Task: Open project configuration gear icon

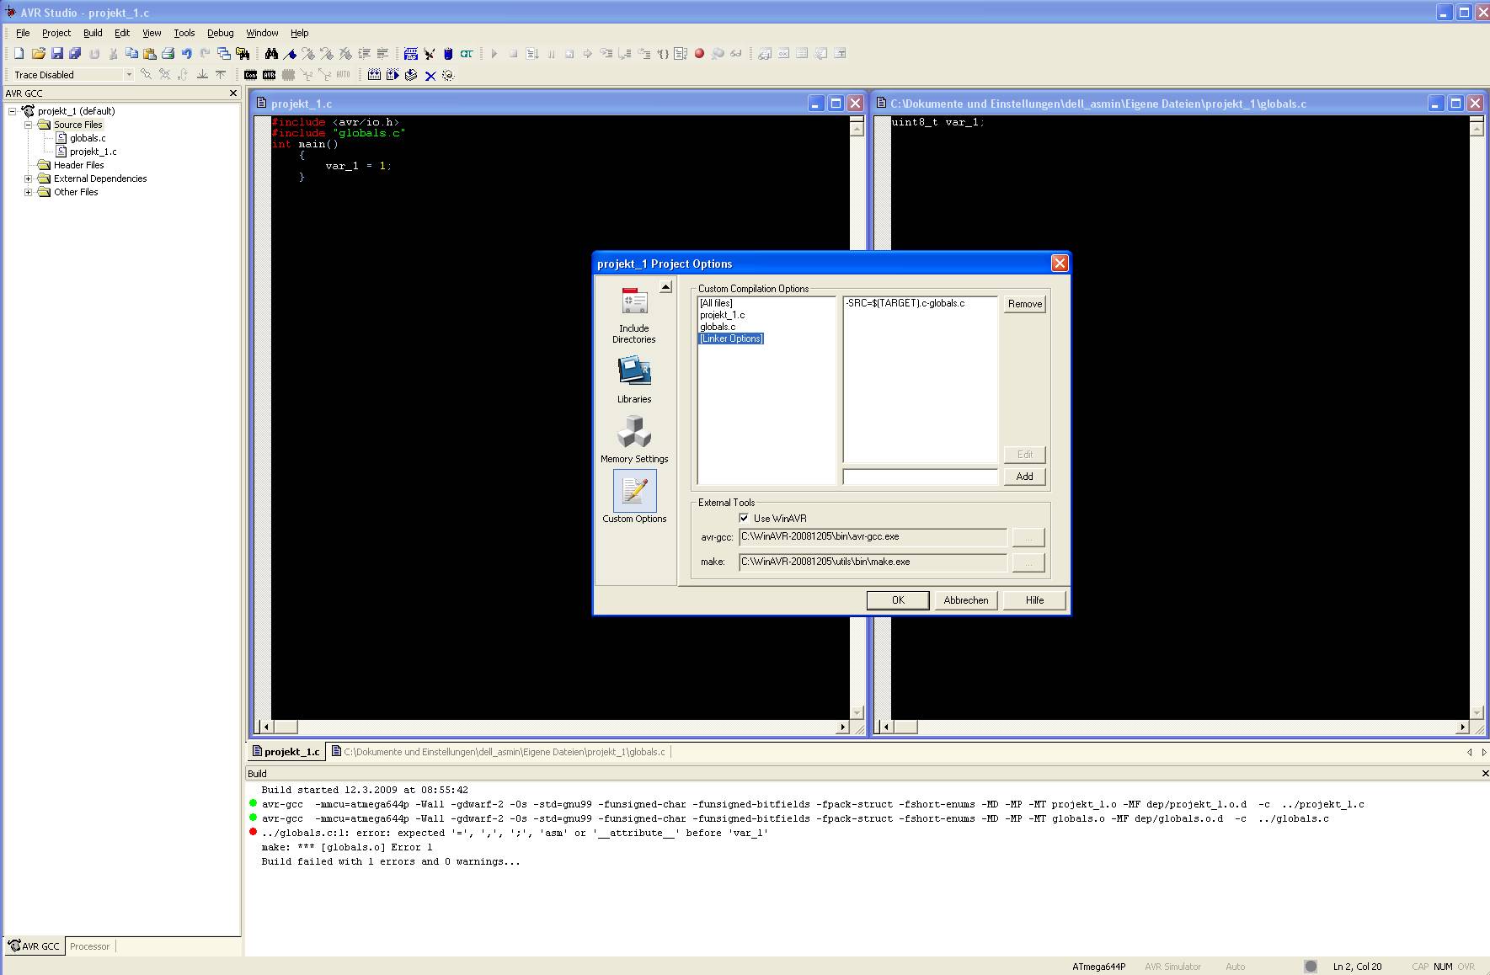Action: (448, 75)
